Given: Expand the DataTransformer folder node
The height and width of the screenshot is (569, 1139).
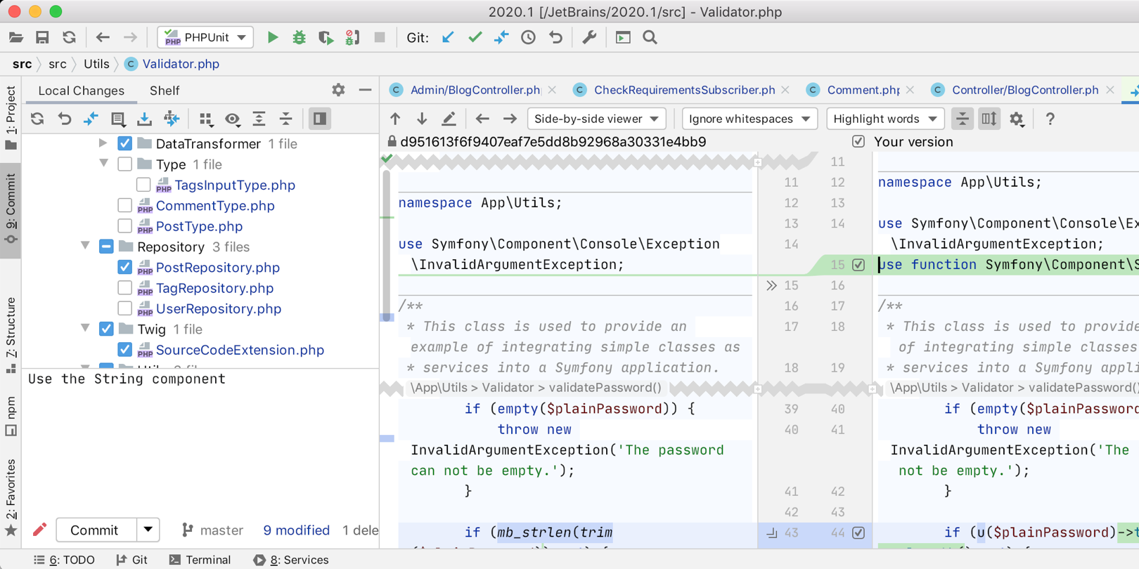Looking at the screenshot, I should [103, 143].
